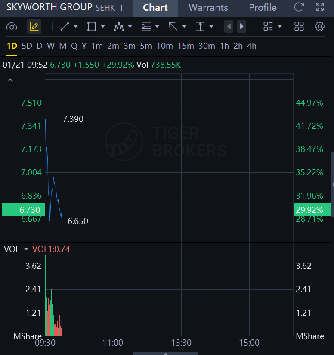
Task: Choose the 5m interval
Action: coord(146,46)
